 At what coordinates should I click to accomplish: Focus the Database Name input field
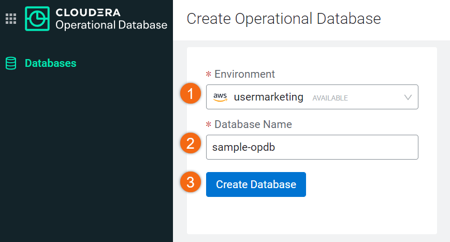(x=312, y=147)
